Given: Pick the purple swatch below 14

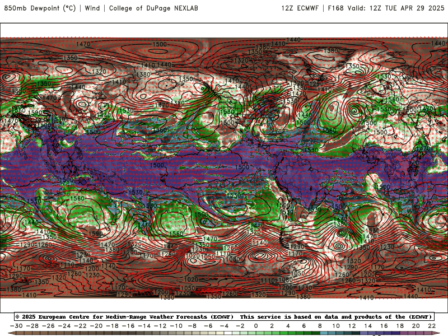Looking at the screenshot, I should [372, 334].
